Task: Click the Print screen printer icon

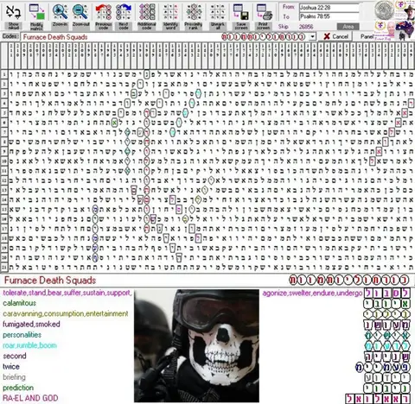Action: click(264, 12)
